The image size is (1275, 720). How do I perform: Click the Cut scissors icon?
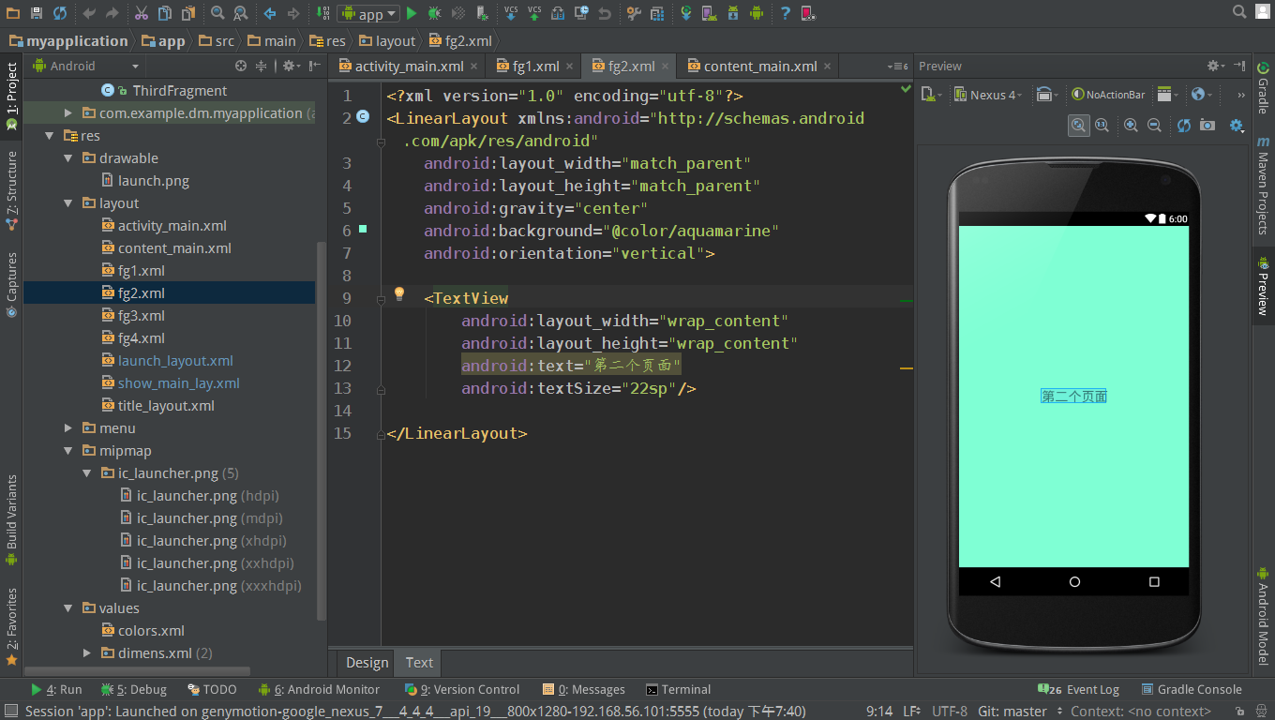coord(141,13)
